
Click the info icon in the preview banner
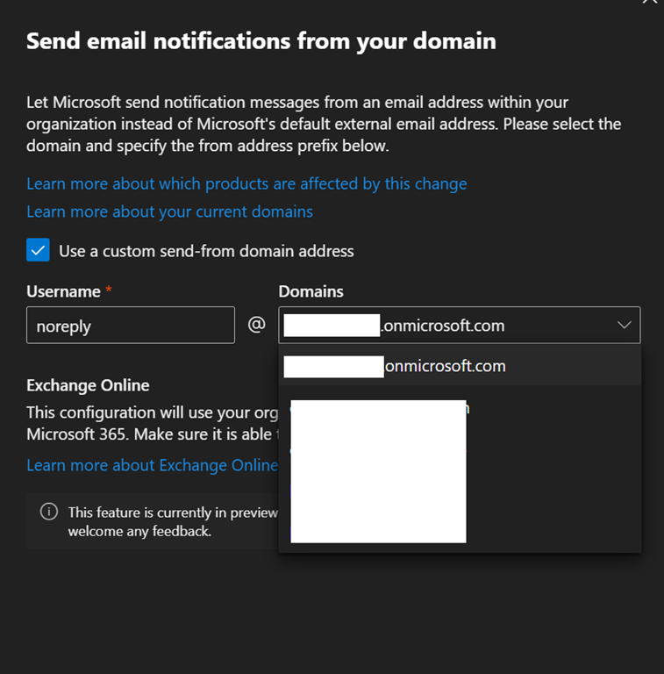[50, 513]
